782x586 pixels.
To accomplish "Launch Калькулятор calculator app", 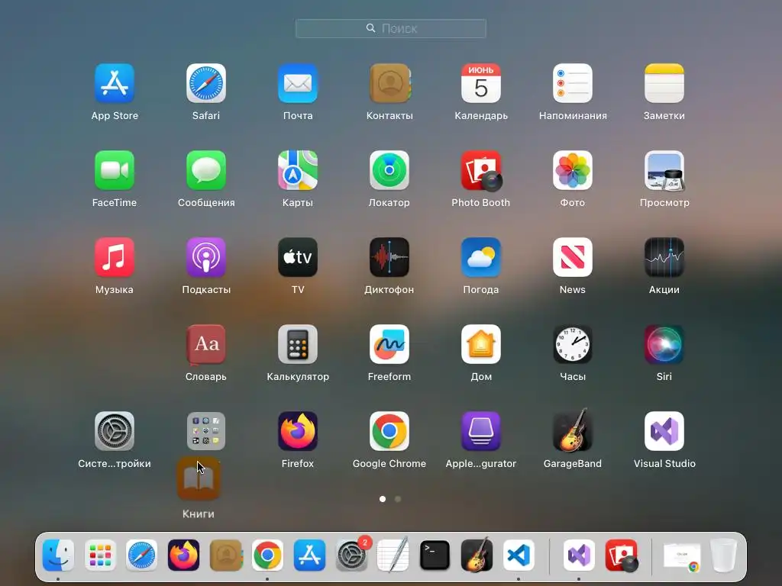I will point(298,344).
